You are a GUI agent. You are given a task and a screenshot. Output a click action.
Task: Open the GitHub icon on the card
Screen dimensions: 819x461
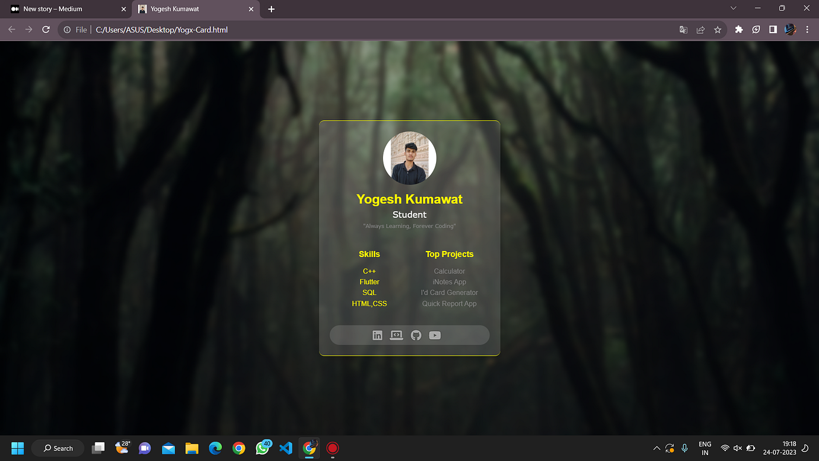point(416,335)
